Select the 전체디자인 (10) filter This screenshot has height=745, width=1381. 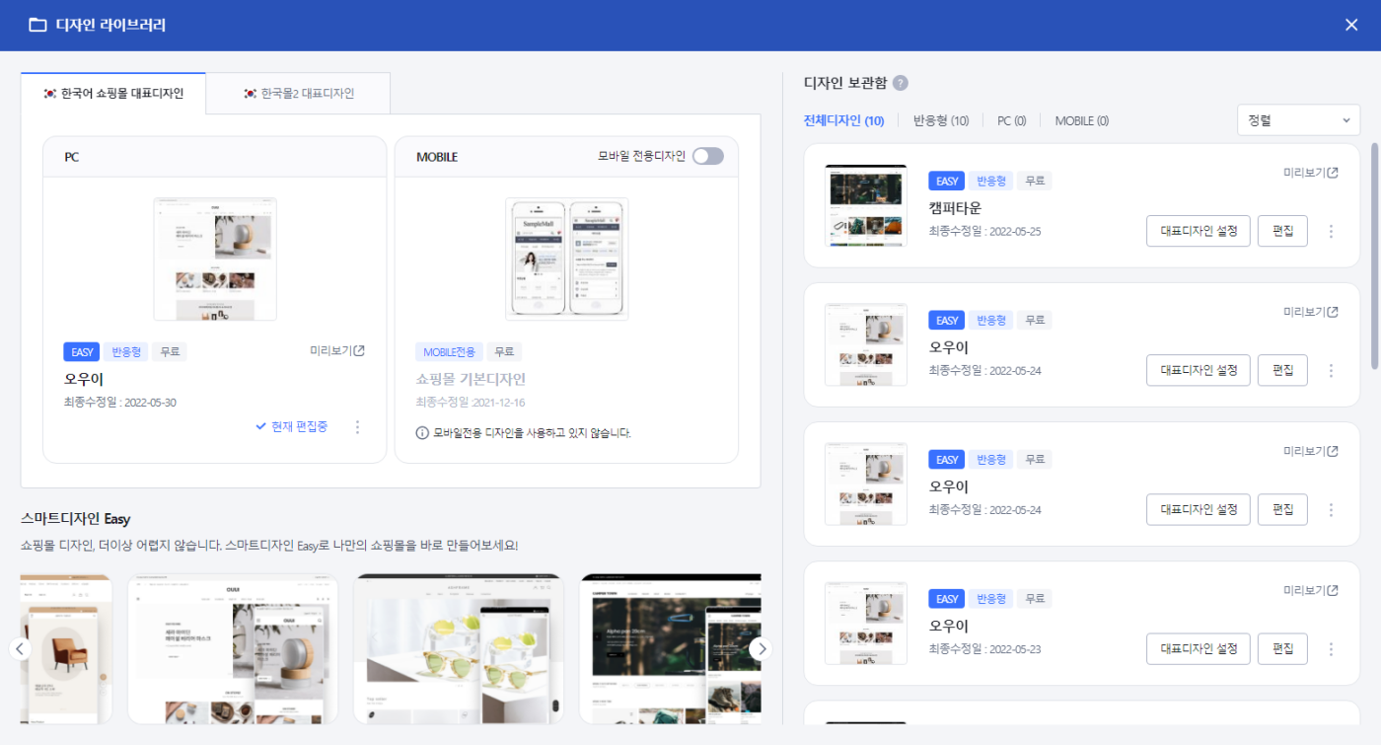[843, 120]
